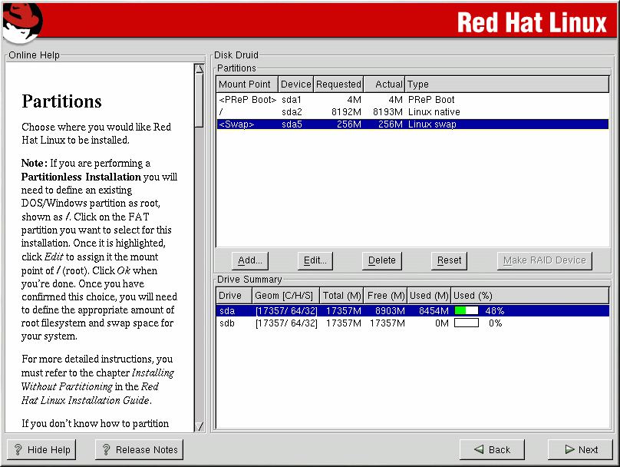
Task: Click Add to create a partition
Action: [x=250, y=260]
